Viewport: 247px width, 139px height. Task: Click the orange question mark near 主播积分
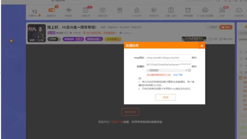coord(40,15)
